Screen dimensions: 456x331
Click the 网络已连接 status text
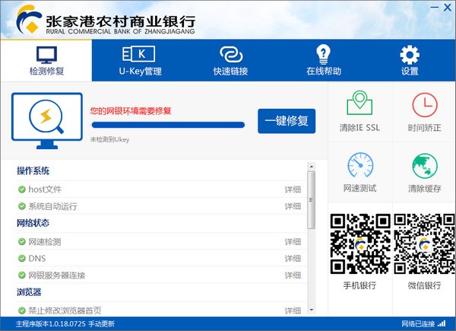pos(418,324)
